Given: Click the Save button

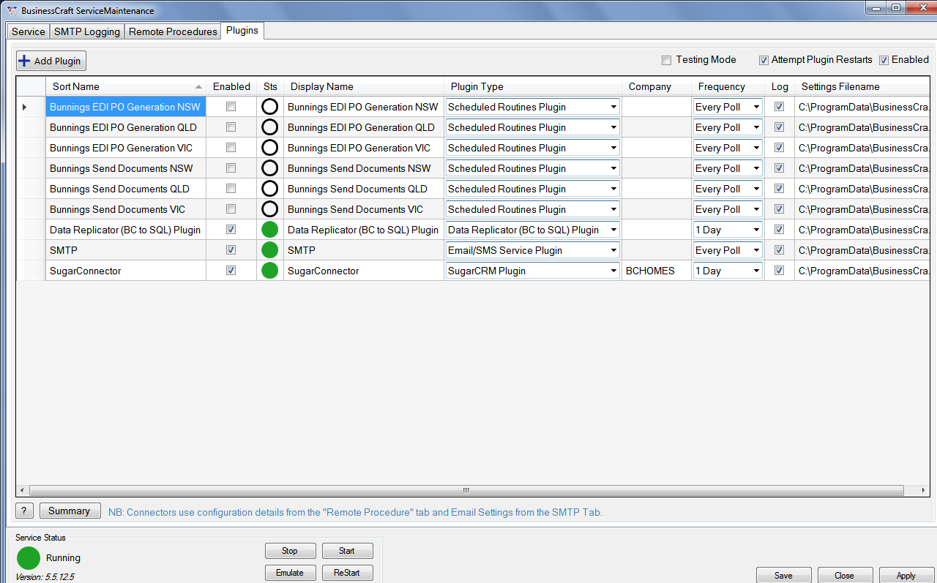Looking at the screenshot, I should pos(783,575).
